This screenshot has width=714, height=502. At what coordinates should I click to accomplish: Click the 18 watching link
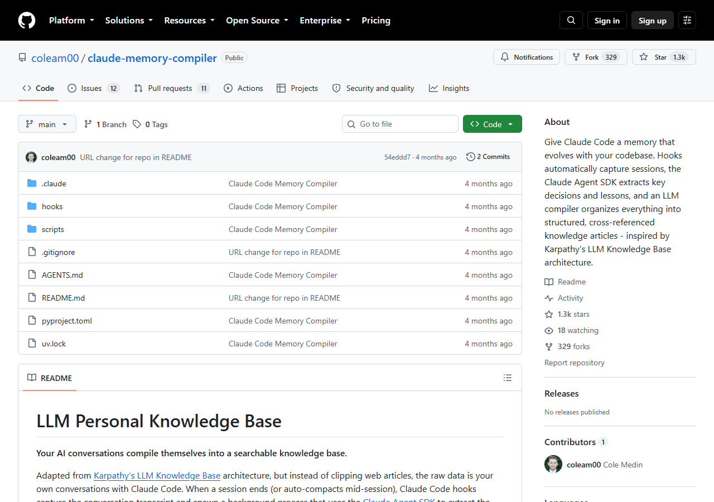(572, 330)
